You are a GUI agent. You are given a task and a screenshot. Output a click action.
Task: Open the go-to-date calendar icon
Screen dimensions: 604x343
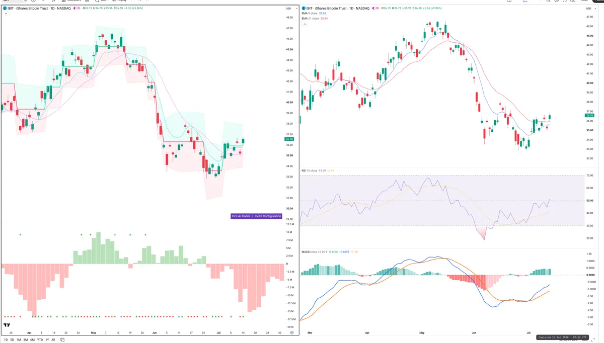[62, 340]
